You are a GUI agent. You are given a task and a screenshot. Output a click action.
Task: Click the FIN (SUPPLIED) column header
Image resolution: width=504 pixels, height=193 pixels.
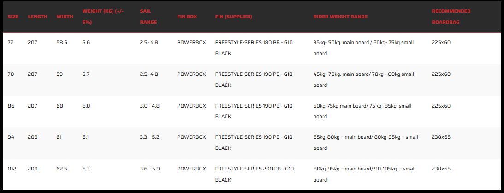point(234,17)
